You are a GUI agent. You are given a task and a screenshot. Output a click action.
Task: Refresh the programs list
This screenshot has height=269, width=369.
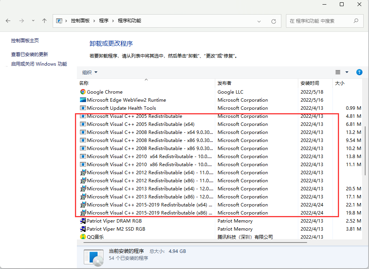click(x=273, y=21)
